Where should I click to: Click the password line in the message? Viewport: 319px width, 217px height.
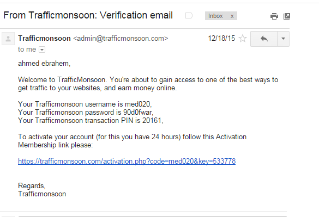tap(86, 112)
